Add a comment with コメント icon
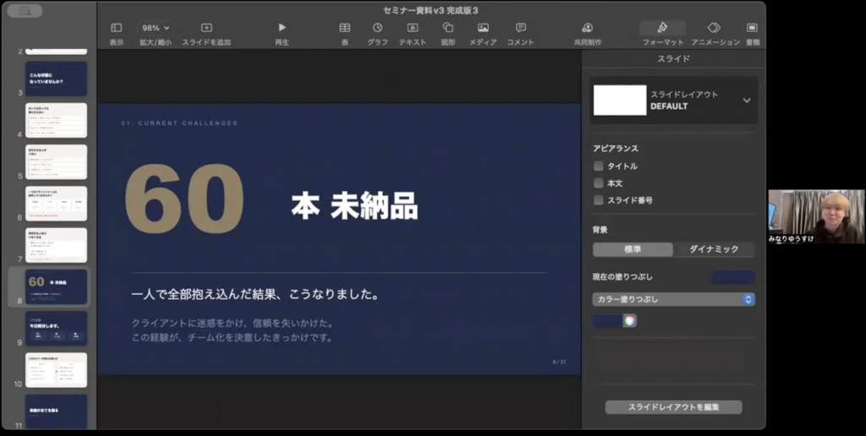 520,28
